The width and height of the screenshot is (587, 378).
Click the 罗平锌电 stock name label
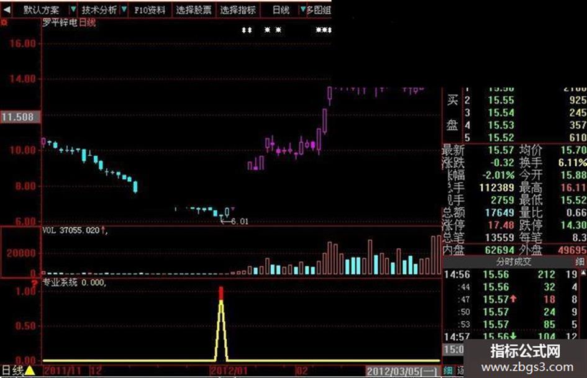(x=60, y=22)
